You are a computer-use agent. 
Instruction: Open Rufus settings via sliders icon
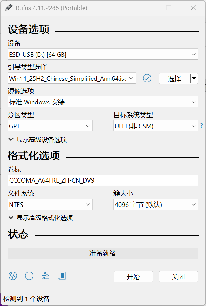pos(45,276)
